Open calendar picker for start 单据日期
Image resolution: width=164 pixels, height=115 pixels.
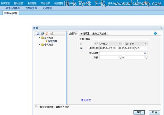click(x=114, y=48)
